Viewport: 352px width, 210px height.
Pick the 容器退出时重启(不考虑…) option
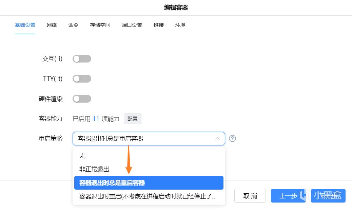pos(149,196)
